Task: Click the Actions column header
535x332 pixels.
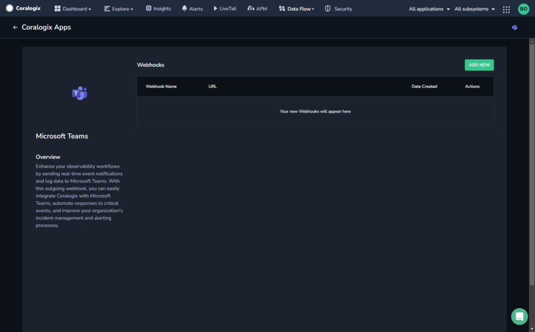Action: (472, 86)
